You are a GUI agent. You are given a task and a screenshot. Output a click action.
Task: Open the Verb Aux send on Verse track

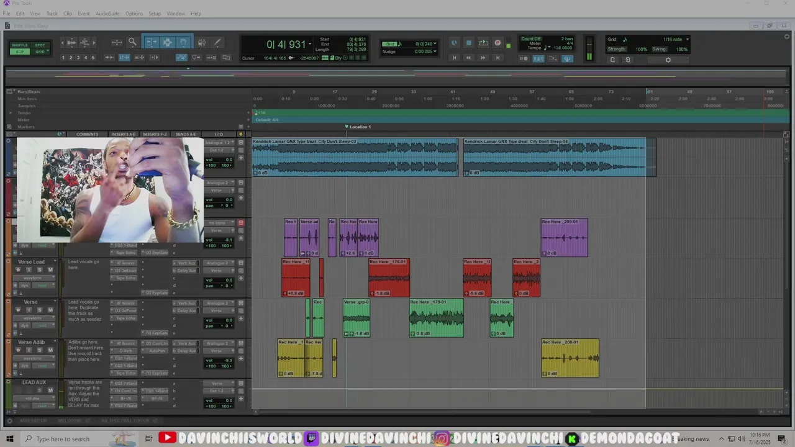[x=186, y=304]
